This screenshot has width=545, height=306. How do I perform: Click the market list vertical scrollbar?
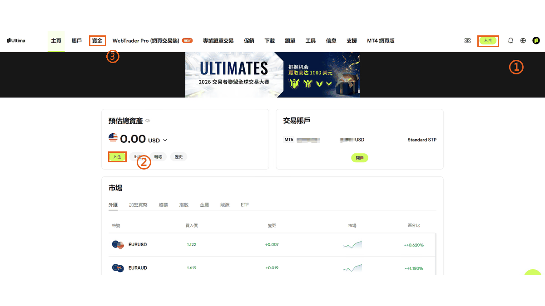tap(436, 254)
